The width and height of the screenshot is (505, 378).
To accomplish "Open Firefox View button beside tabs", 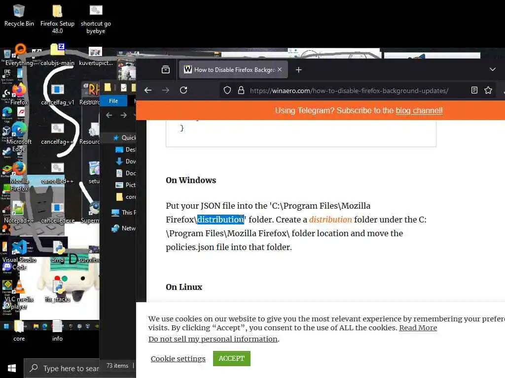I will [x=166, y=69].
